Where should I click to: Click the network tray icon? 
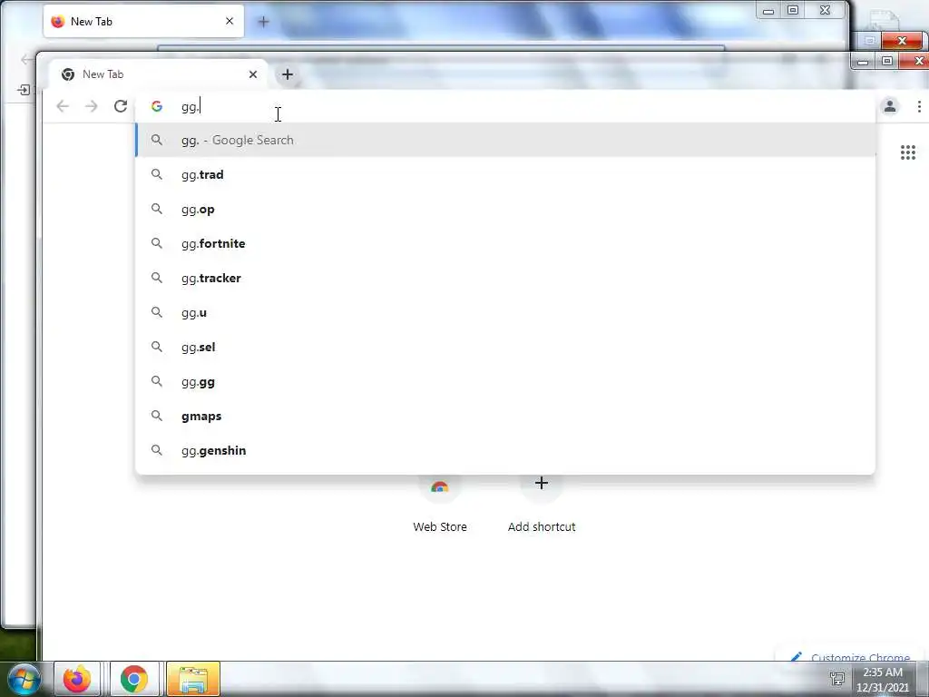click(x=837, y=678)
